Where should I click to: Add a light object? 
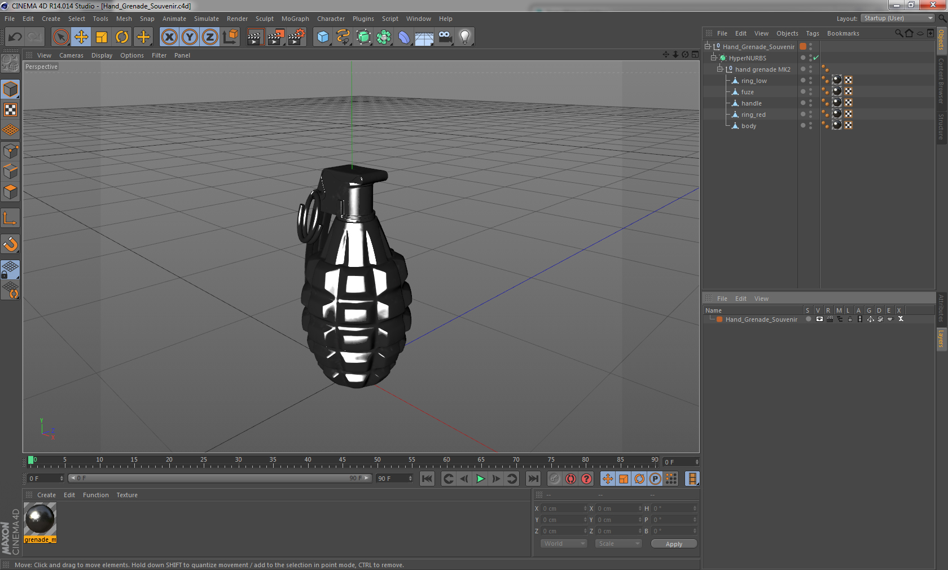click(465, 37)
